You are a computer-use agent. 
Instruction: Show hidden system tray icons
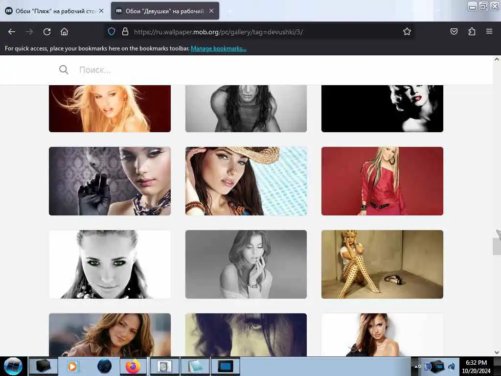coord(416,366)
